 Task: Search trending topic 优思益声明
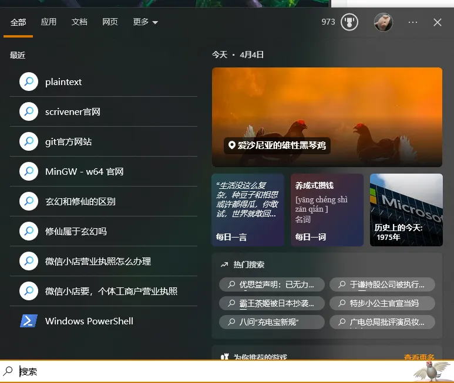point(271,284)
